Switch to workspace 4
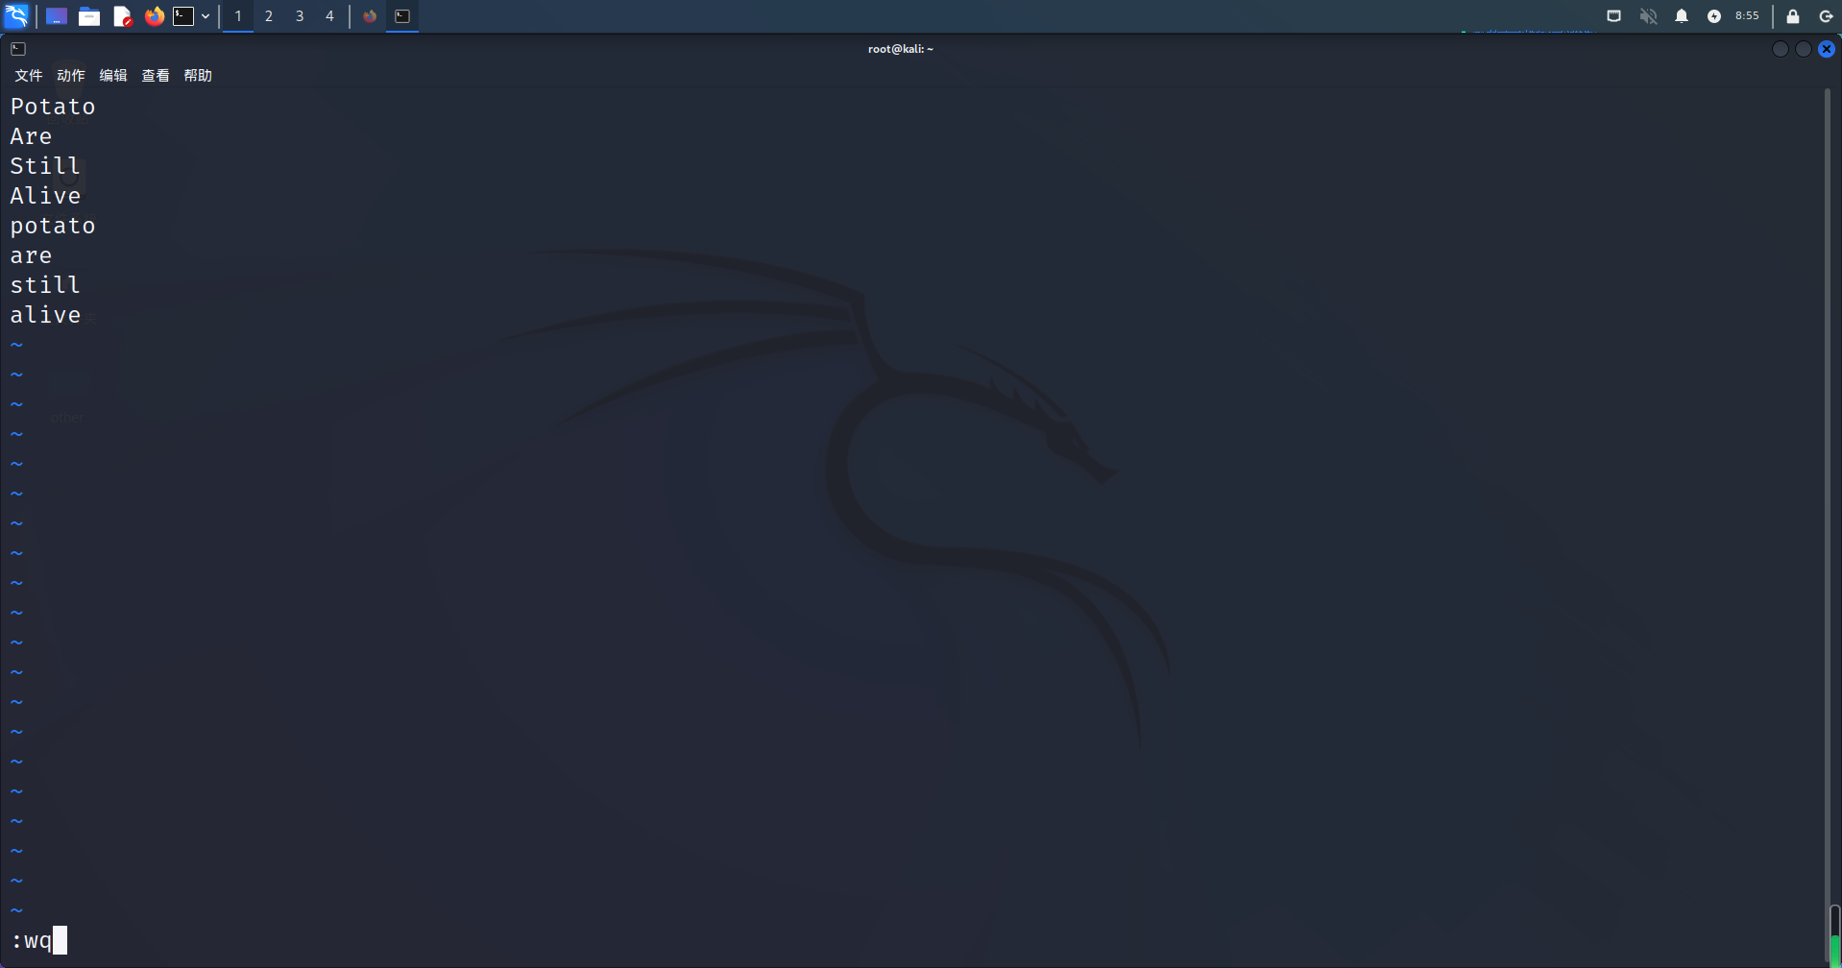 pos(329,16)
